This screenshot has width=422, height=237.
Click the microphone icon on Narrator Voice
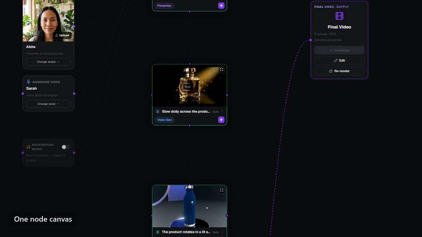pyautogui.click(x=28, y=82)
